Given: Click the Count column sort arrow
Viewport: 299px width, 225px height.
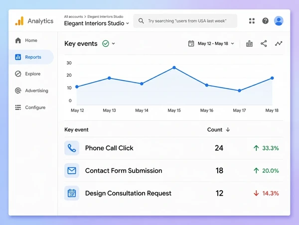Looking at the screenshot, I should coord(228,130).
